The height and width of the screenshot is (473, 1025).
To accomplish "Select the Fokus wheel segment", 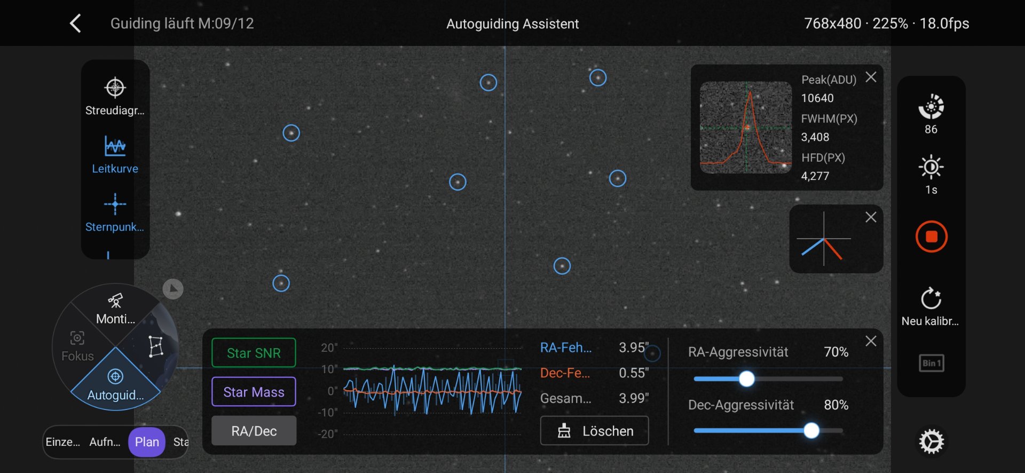I will (x=77, y=346).
